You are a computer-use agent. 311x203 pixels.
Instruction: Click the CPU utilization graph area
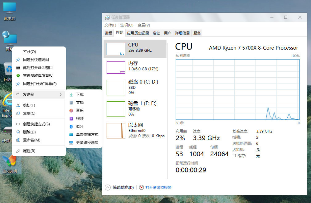(x=237, y=89)
